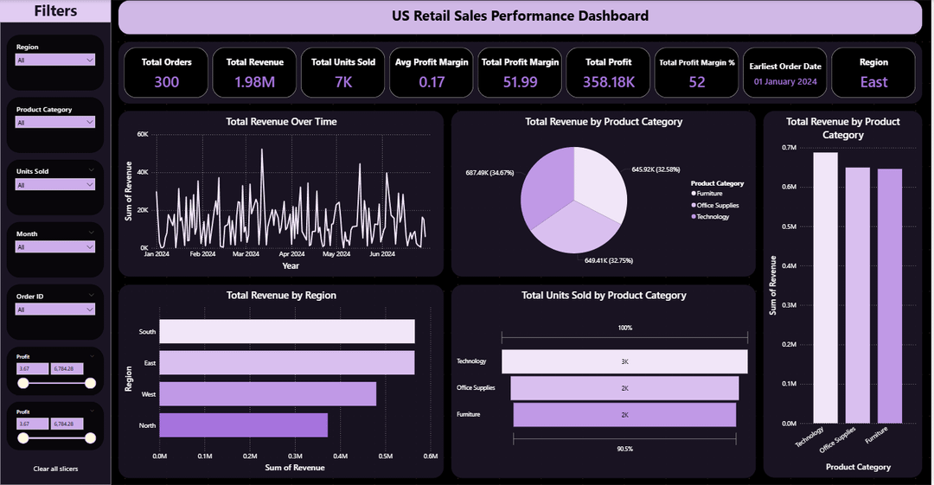Open the Product Category slicer dropdown

54,123
